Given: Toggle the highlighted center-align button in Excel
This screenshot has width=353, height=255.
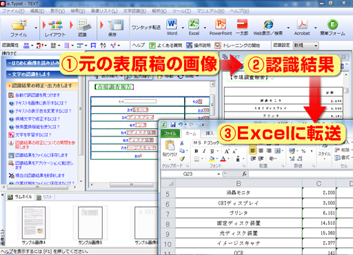Looking at the screenshot, I should pyautogui.click(x=252, y=151).
